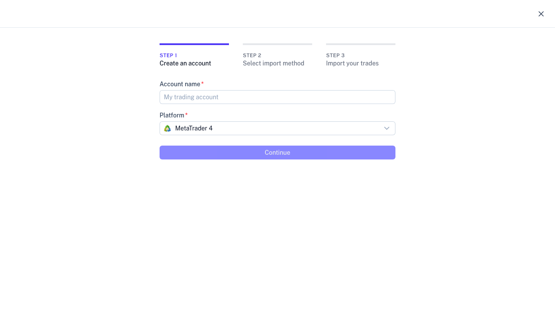Expand the Platform combo box field
Image resolution: width=555 pixels, height=312 pixels.
point(277,128)
